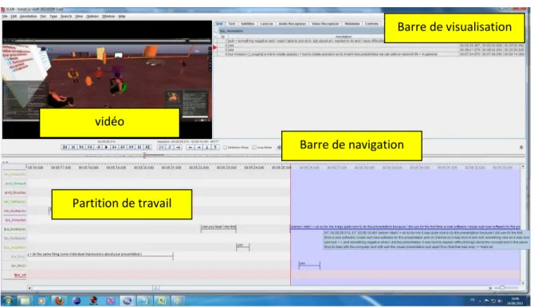Click the go to next annotation arrow
The height and width of the screenshot is (308, 534).
[x=199, y=147]
